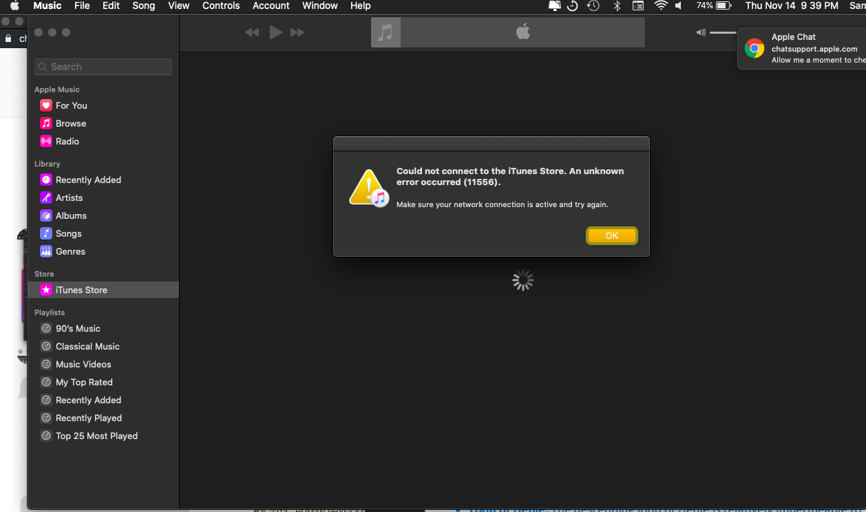Open the Window menu

click(320, 6)
